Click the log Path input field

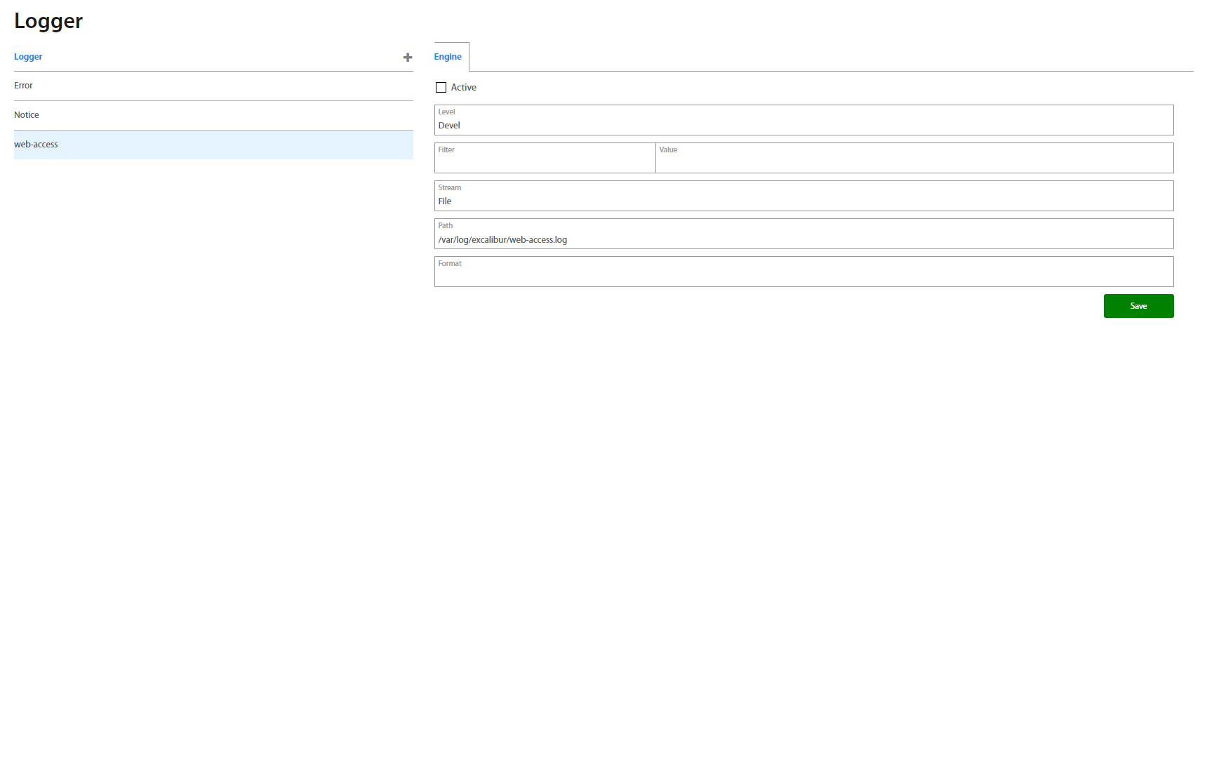tap(803, 239)
